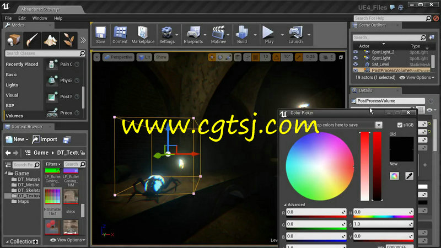Open the Blueprints toolbar icon
Image resolution: width=441 pixels, height=248 pixels.
193,35
